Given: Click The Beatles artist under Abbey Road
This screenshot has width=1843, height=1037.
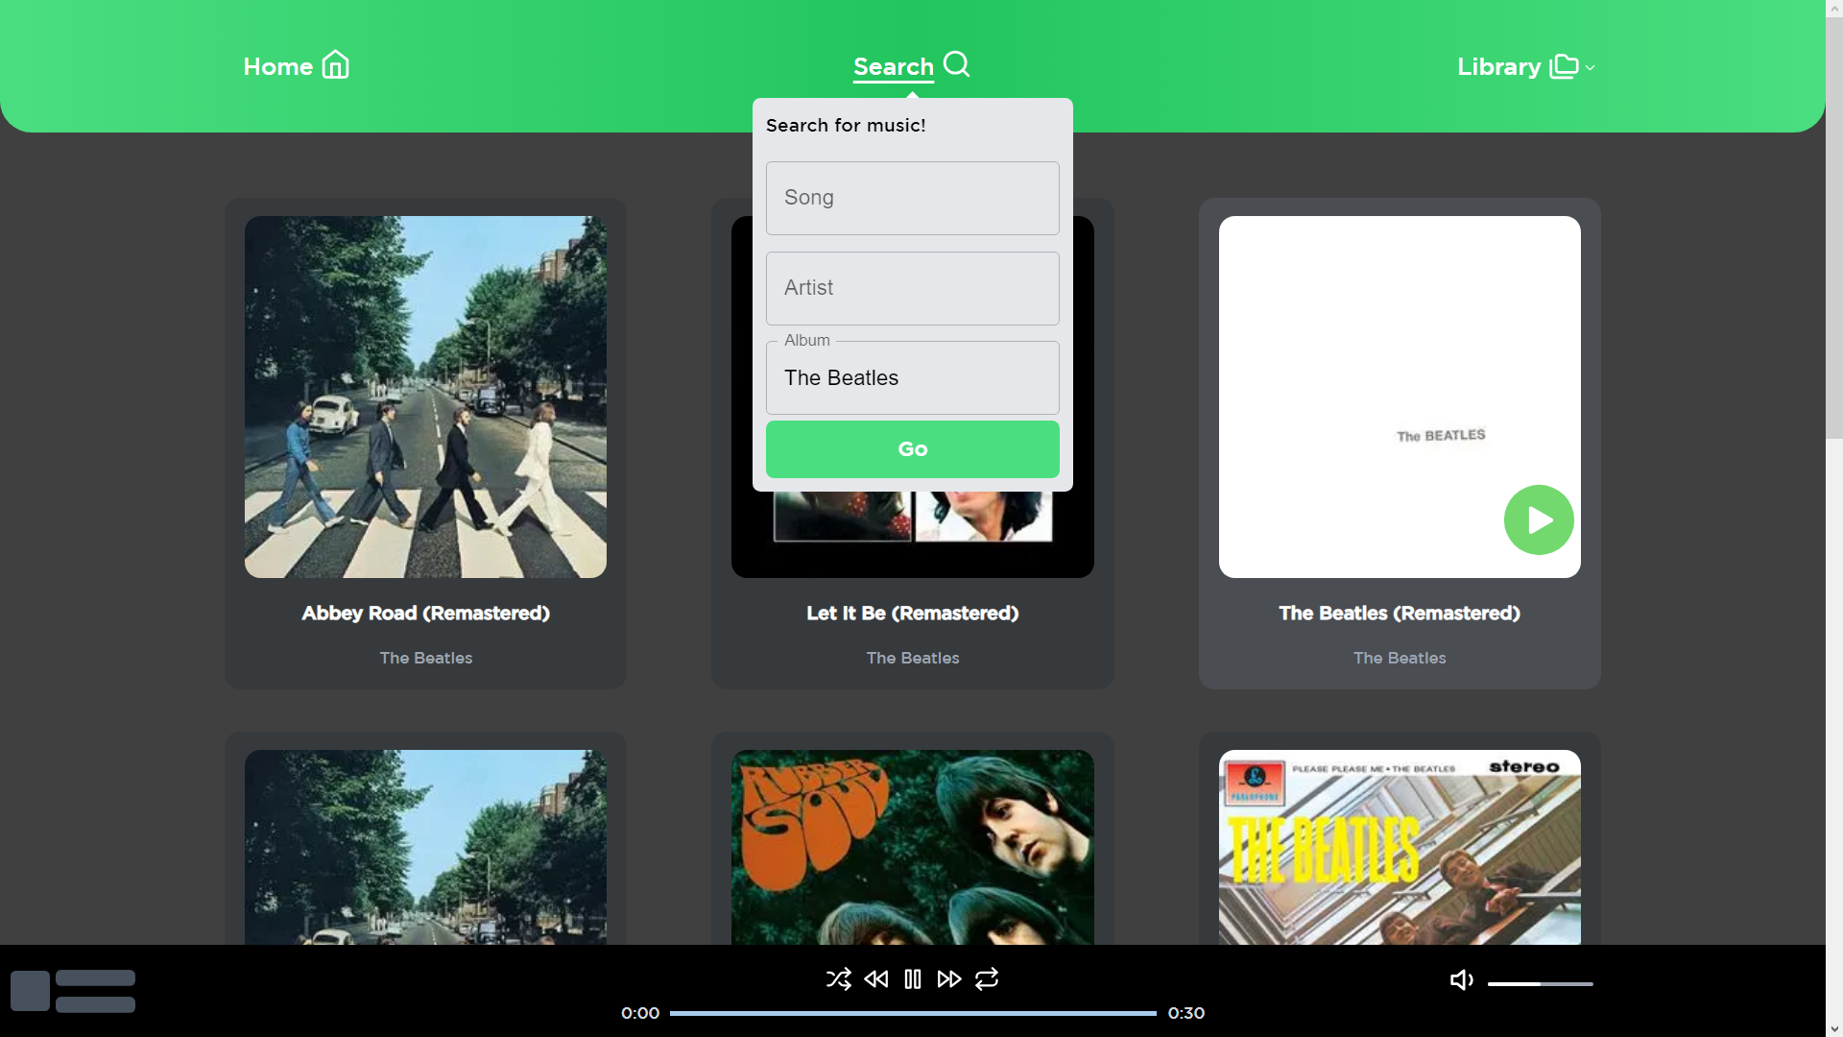Looking at the screenshot, I should coord(425,658).
